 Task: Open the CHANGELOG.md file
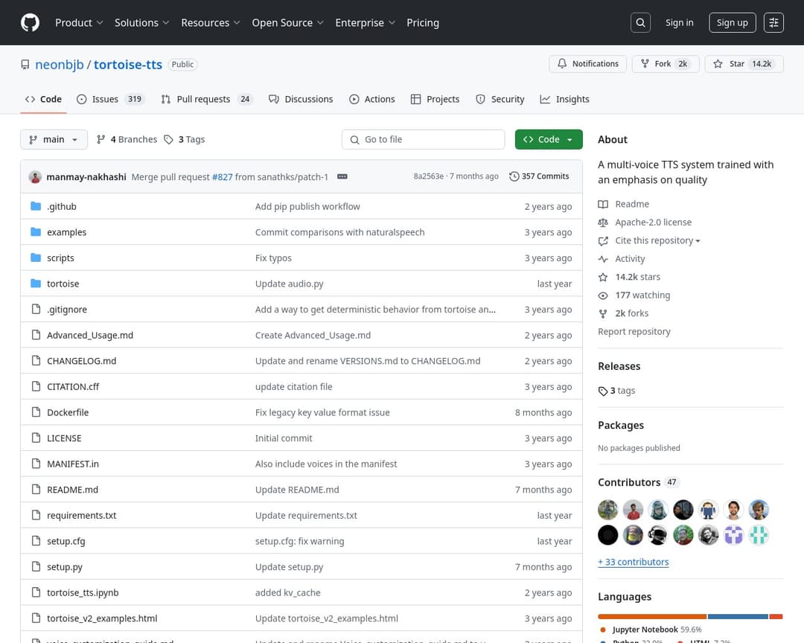(82, 361)
